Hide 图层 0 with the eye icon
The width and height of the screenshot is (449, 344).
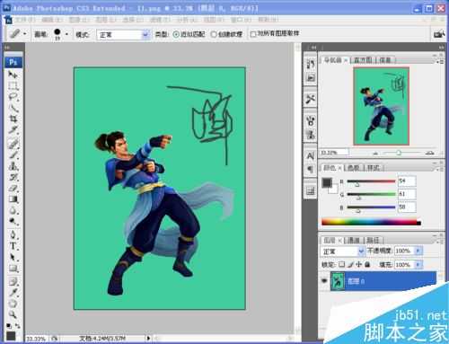click(x=324, y=281)
